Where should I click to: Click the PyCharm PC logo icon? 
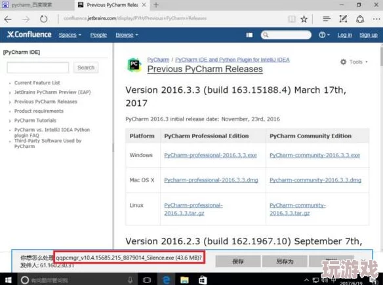134,65
